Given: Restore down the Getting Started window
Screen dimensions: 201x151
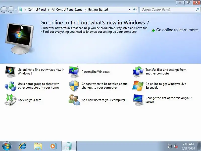Looking at the screenshot, I should pos(188,3).
